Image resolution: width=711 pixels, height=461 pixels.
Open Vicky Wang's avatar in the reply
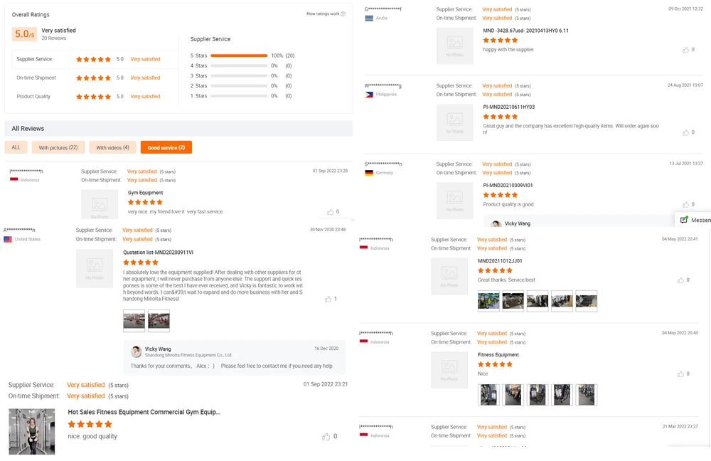click(136, 351)
